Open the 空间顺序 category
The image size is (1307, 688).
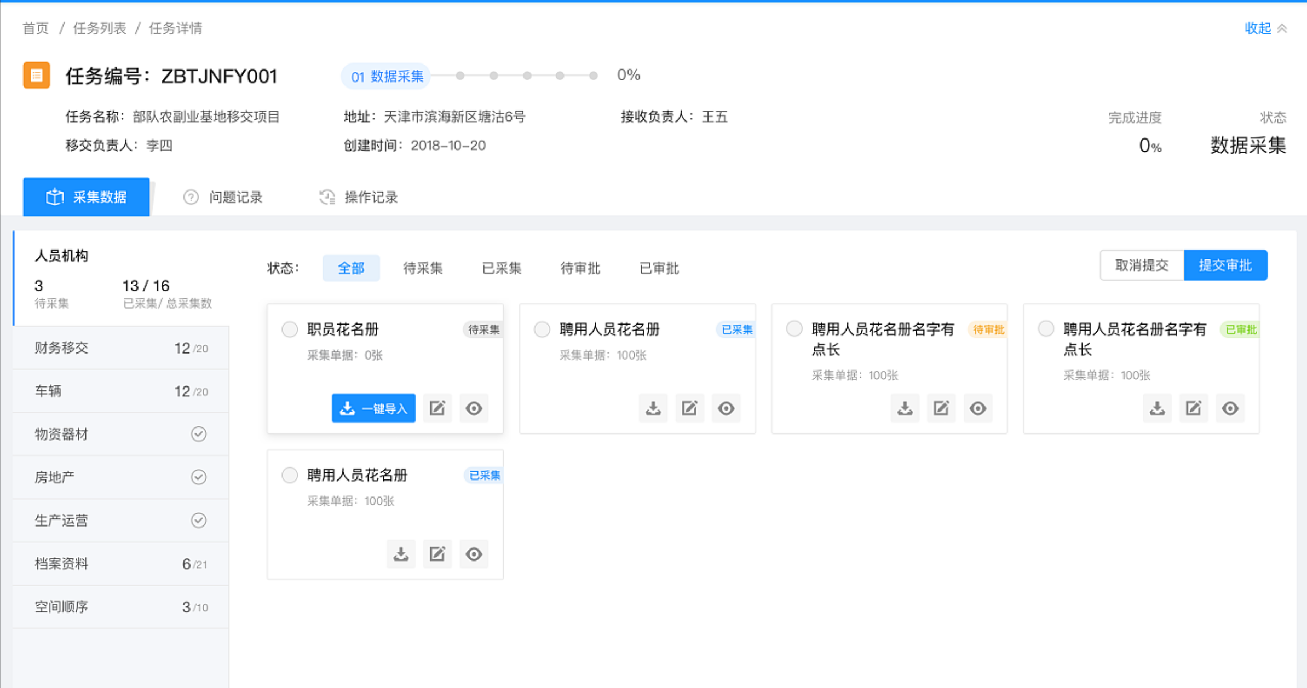pyautogui.click(x=121, y=607)
